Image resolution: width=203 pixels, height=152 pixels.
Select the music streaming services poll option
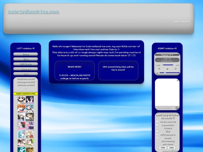pyautogui.click(x=157, y=138)
